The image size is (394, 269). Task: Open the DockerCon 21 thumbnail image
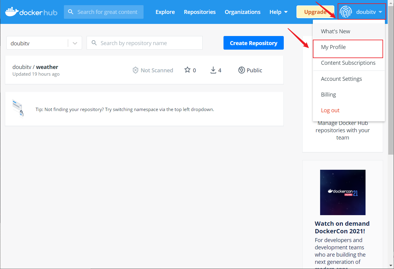click(343, 192)
